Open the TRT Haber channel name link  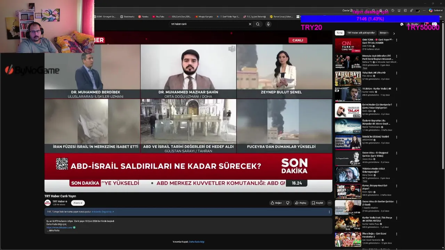59,201
